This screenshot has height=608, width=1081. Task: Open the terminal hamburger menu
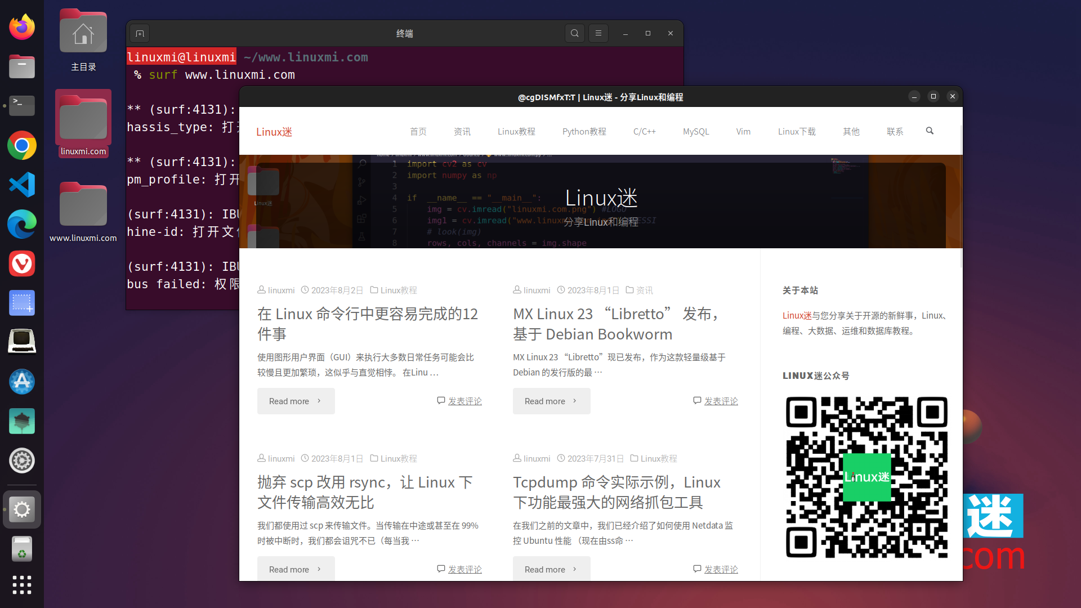598,33
